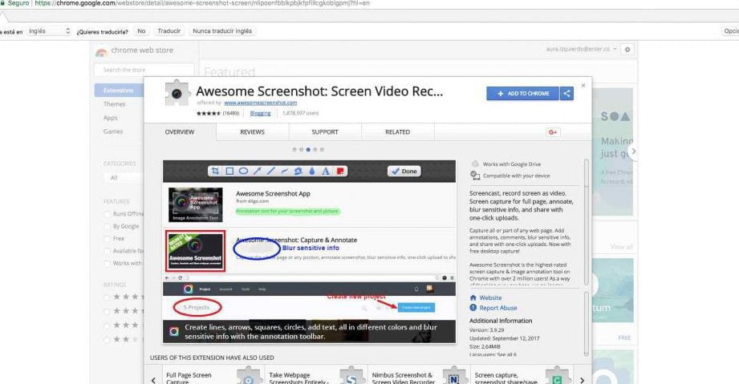739x384 pixels.
Task: Click the Traducir button
Action: click(x=169, y=31)
